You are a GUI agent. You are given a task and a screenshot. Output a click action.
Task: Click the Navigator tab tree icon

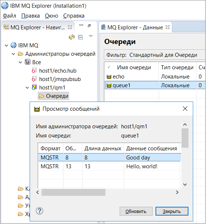coord(6,27)
